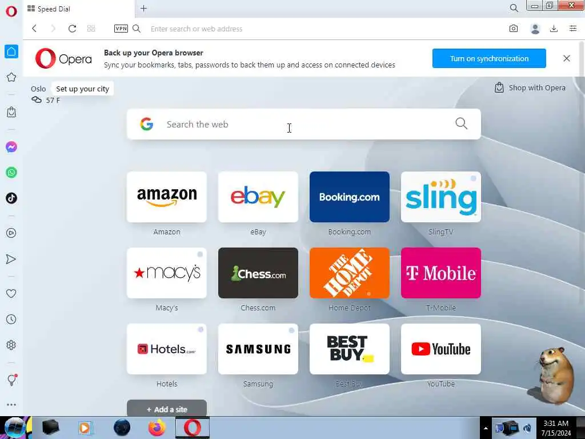Screen dimensions: 585x439
Task: Open sidebar History clock icon
Action: point(11,320)
